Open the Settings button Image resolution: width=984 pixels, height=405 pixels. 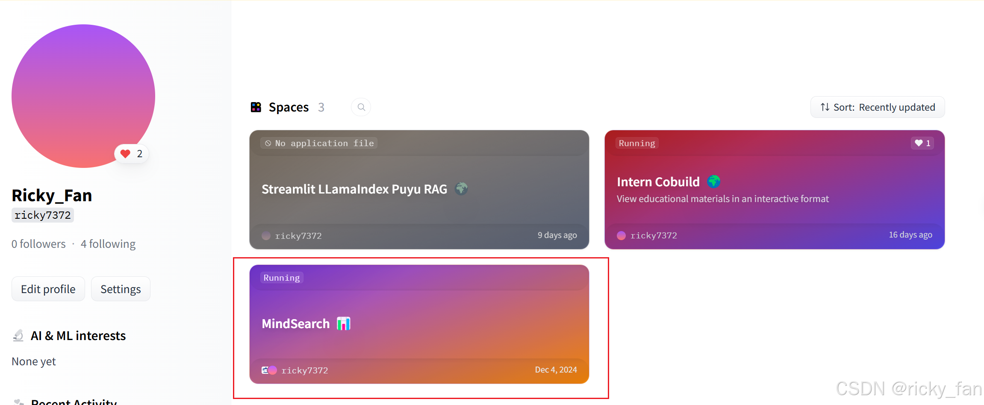[x=121, y=289]
